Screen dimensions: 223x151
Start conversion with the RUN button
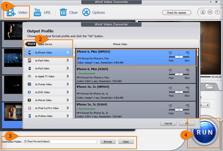click(205, 132)
